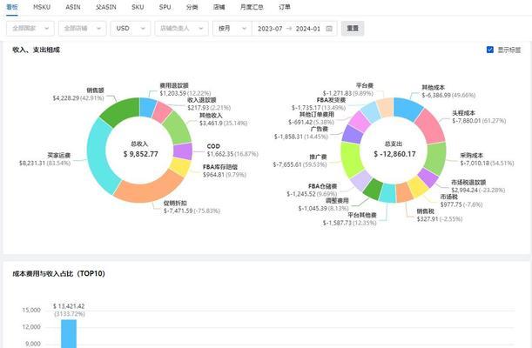This screenshot has height=348, width=532.
Task: Click the 收入退款额 $217.93 label
Action: tap(209, 104)
